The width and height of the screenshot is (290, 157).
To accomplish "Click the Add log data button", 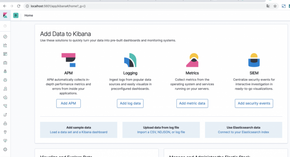I will (x=130, y=103).
